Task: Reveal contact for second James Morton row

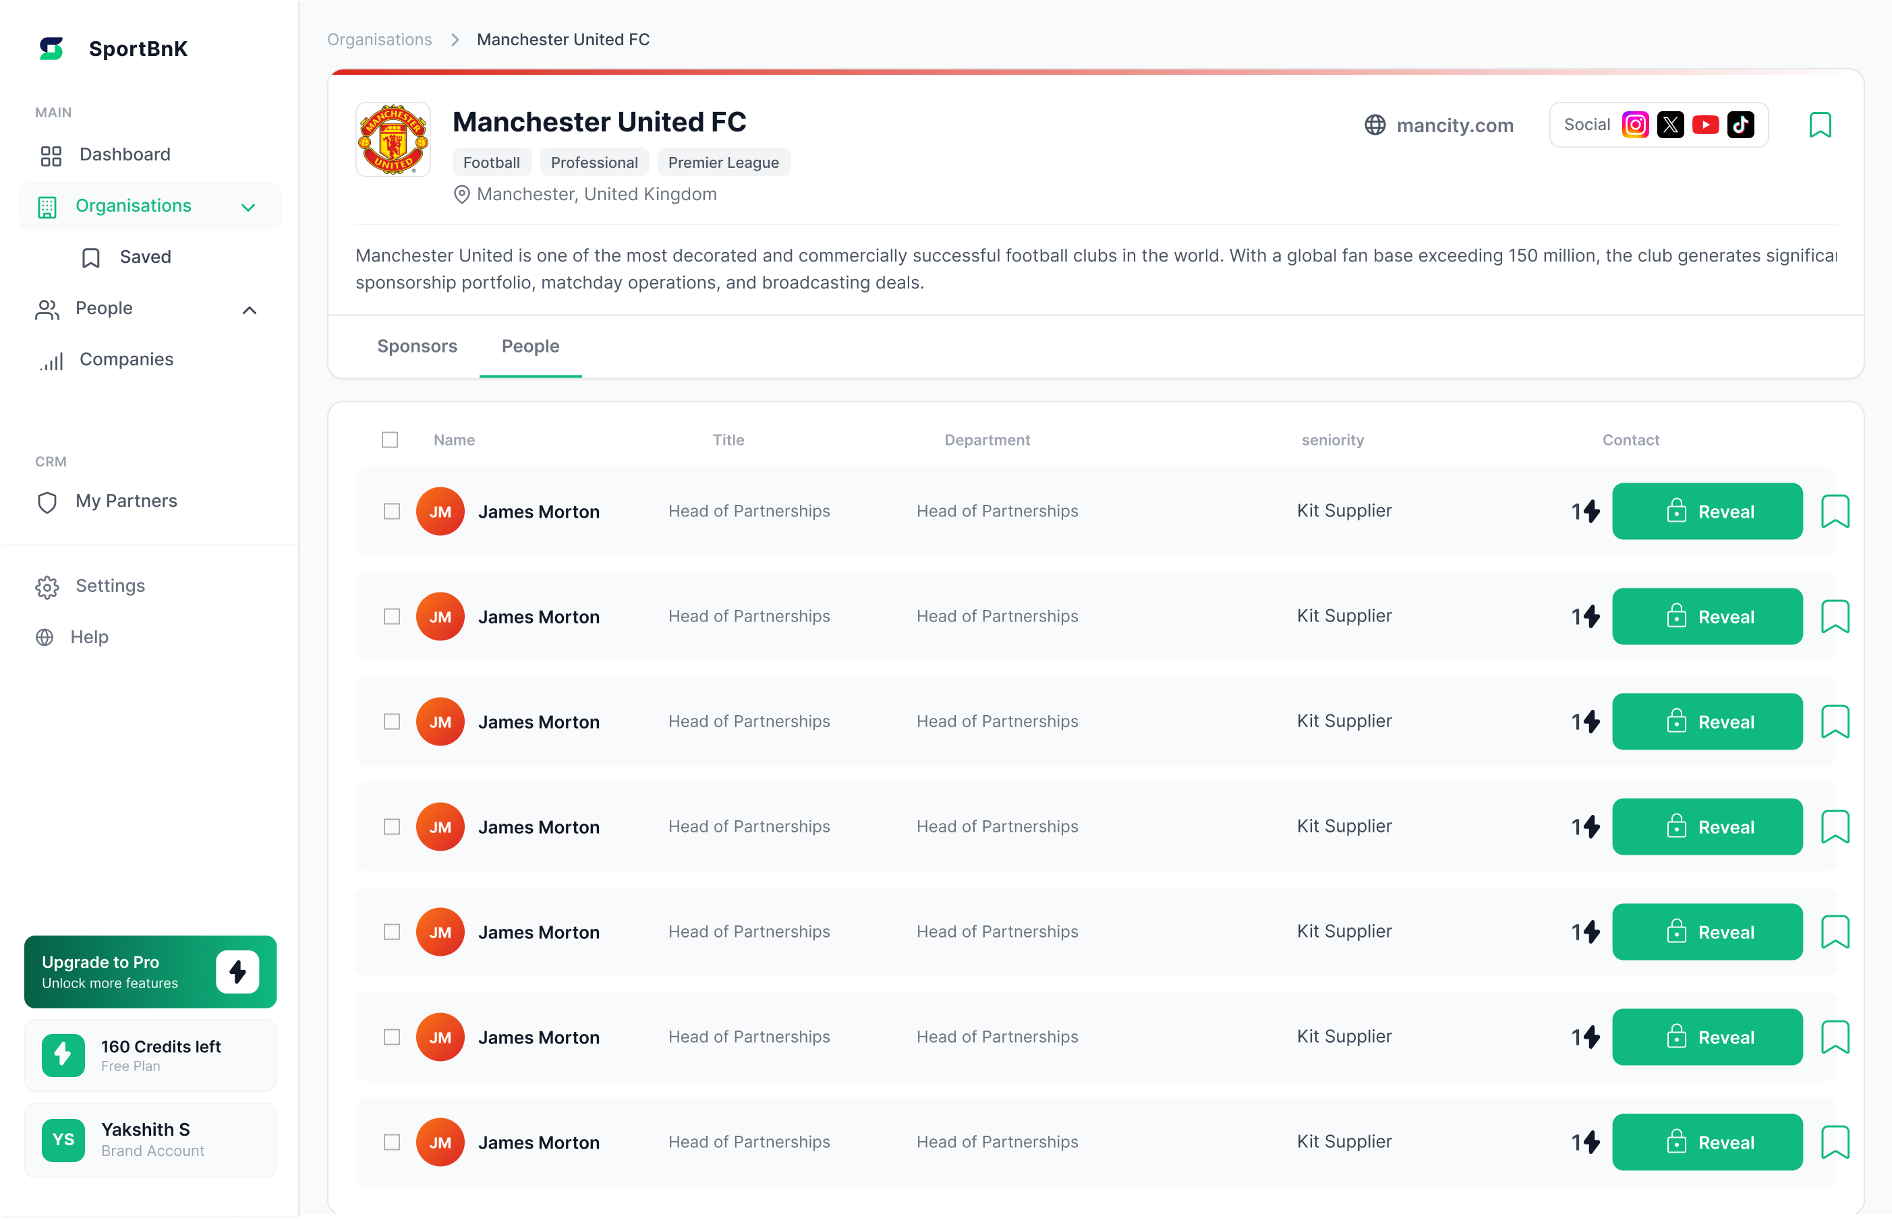Action: [x=1707, y=616]
